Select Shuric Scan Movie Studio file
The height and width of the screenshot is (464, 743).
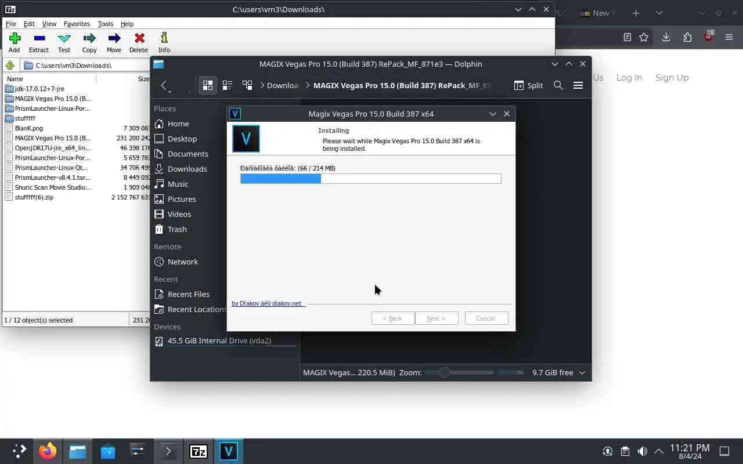tap(52, 187)
